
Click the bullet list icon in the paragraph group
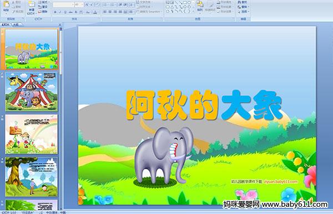click(105, 4)
